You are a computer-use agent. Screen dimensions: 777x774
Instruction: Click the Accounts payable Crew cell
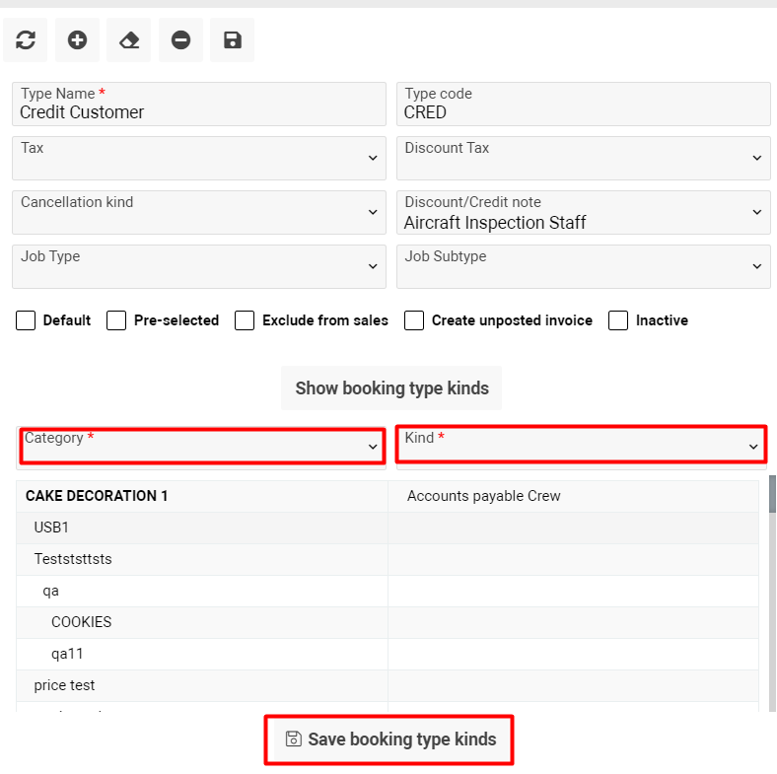click(x=573, y=497)
